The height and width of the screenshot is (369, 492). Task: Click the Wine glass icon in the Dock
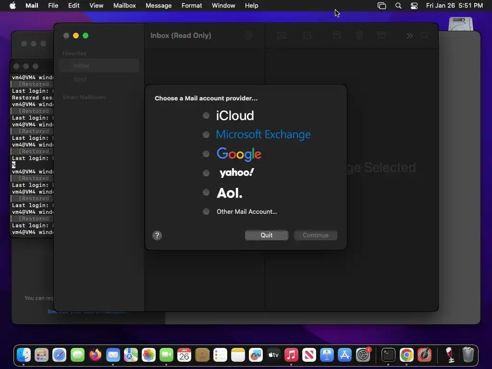(450, 355)
